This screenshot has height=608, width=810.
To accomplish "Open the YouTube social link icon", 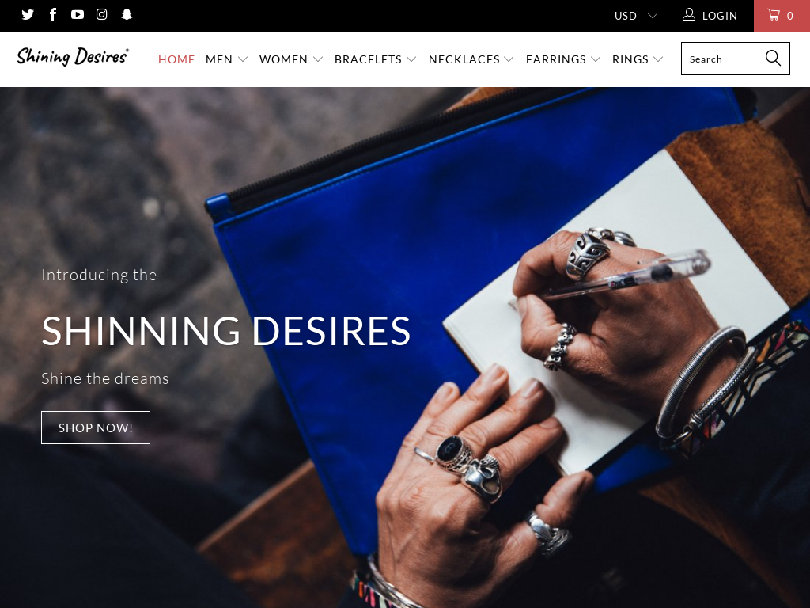I will click(78, 14).
